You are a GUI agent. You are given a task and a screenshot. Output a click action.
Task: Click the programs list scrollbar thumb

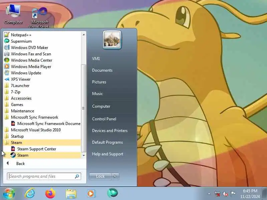click(83, 108)
